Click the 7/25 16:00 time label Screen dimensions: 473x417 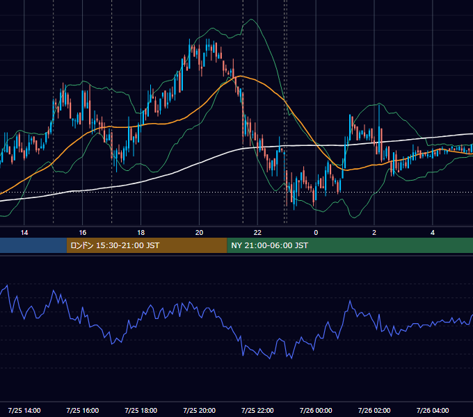pyautogui.click(x=83, y=410)
